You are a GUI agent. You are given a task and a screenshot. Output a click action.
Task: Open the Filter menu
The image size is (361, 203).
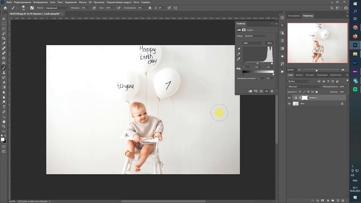83,2
